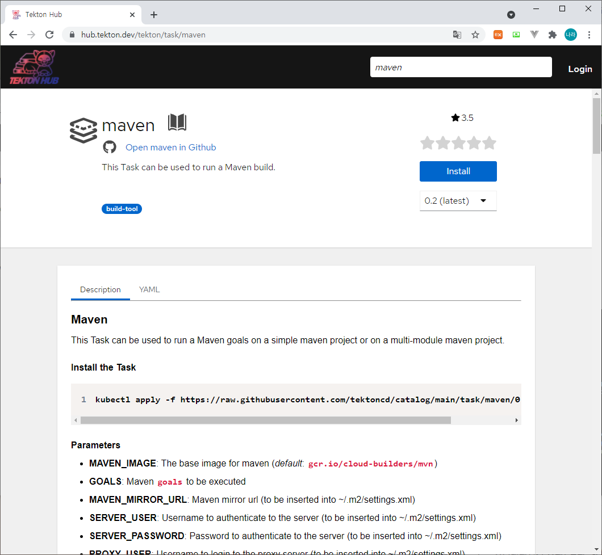Click the blue Install button
602x555 pixels.
click(458, 171)
